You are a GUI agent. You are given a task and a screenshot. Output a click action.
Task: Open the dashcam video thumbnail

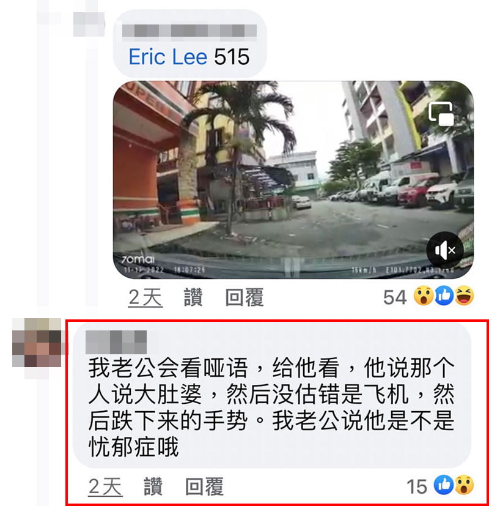point(293,180)
